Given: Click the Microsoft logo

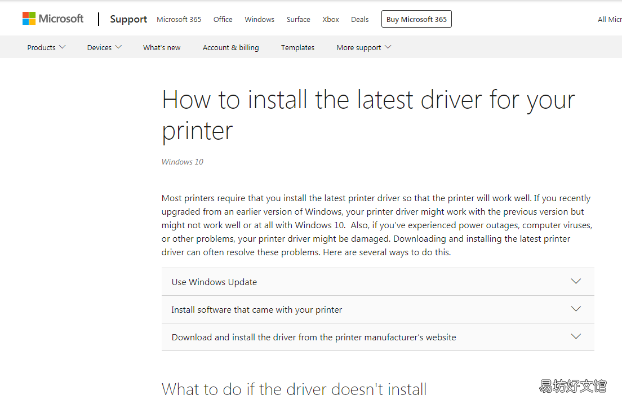Looking at the screenshot, I should [53, 19].
